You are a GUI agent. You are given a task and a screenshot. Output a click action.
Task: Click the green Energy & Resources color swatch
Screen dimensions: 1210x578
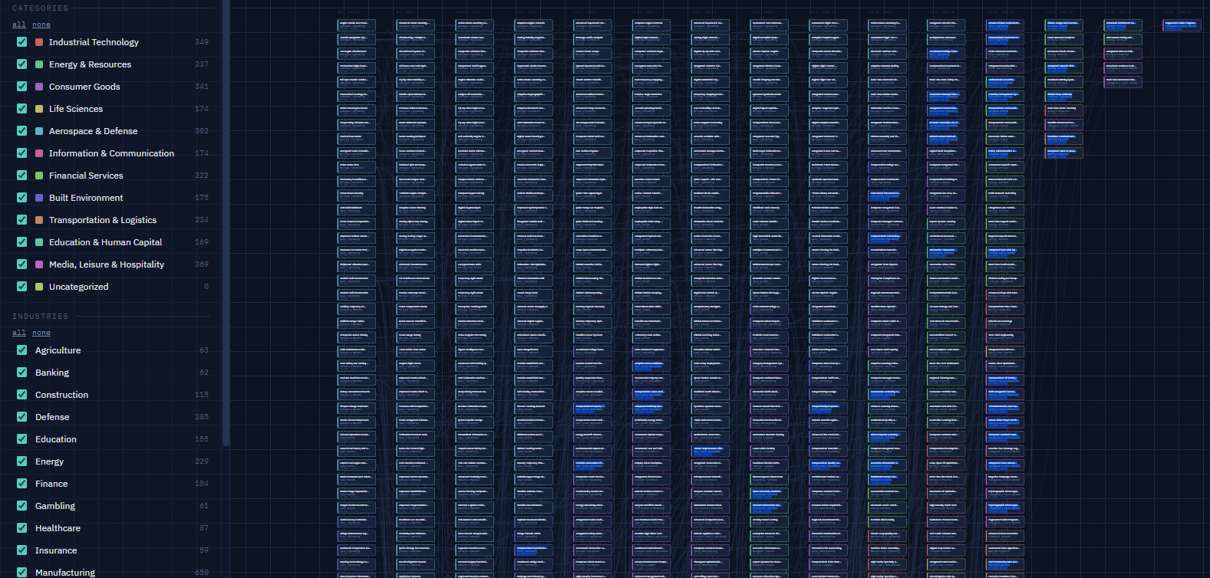pos(39,64)
